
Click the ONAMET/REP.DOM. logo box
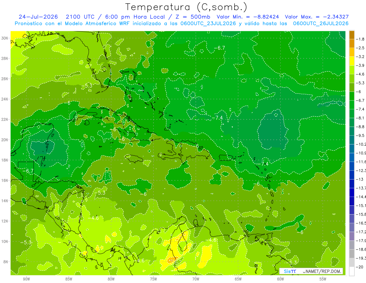click(311, 271)
